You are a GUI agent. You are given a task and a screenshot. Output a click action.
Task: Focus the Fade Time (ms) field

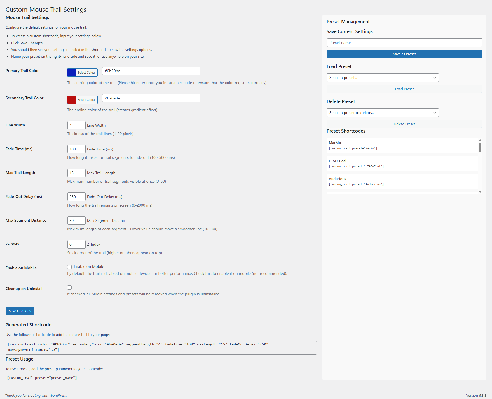coord(76,149)
